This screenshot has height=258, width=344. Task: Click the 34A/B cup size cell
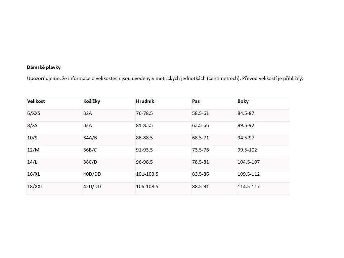(x=90, y=138)
